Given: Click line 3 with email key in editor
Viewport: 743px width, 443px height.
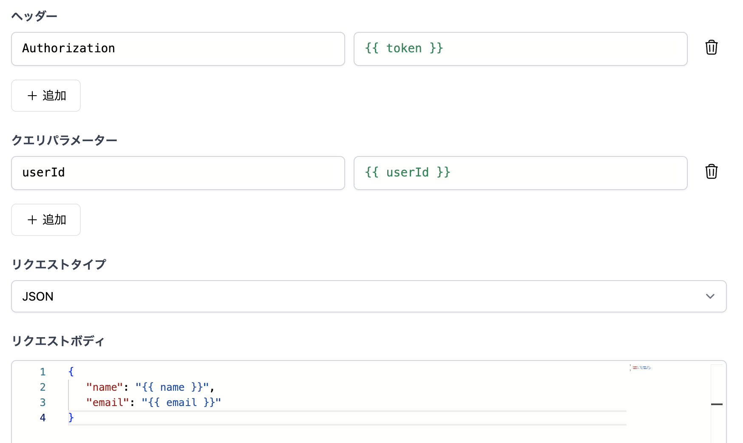Looking at the screenshot, I should pyautogui.click(x=153, y=403).
